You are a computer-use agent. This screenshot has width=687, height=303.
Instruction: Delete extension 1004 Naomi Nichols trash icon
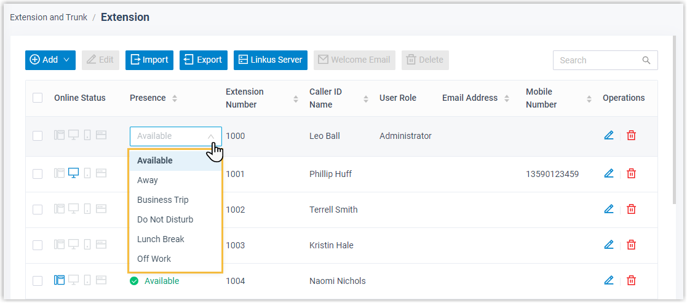[x=631, y=280]
